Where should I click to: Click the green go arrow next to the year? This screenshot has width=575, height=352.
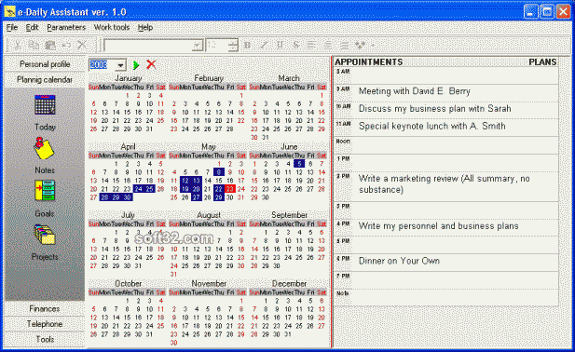click(136, 65)
